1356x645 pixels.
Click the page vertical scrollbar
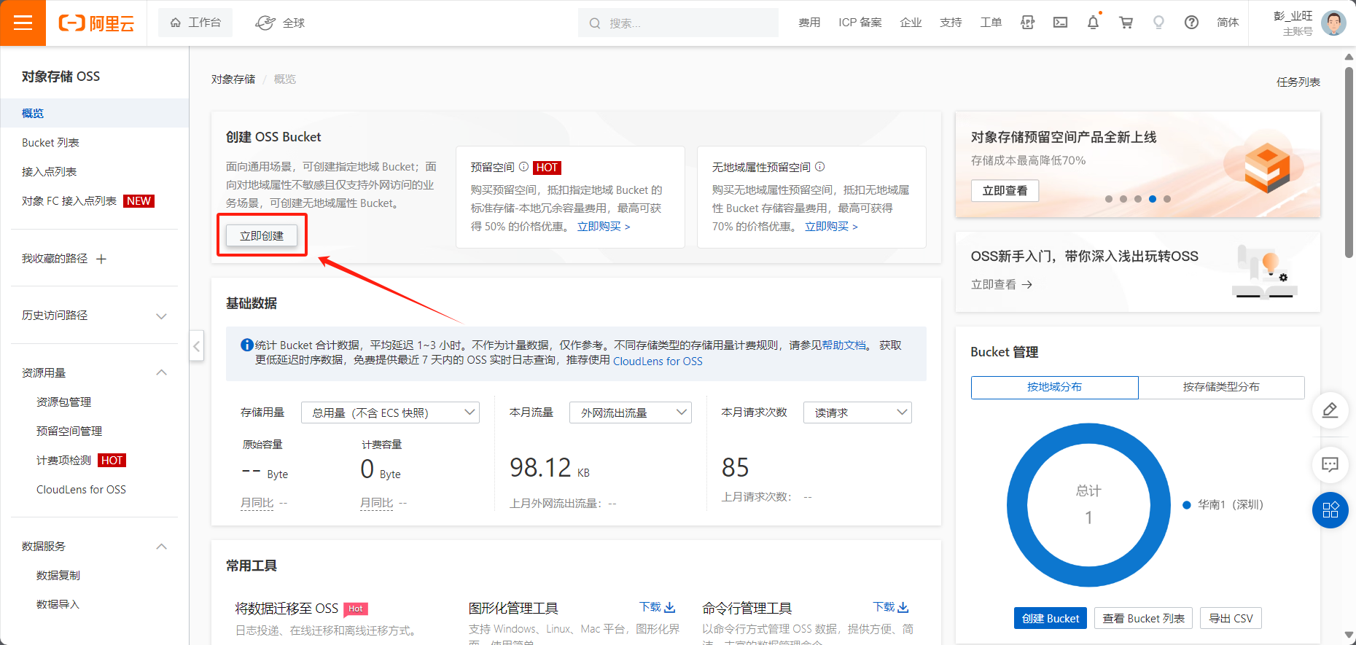(1349, 162)
